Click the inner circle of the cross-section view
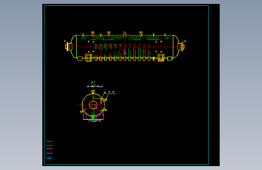The height and width of the screenshot is (170, 262). (x=93, y=105)
